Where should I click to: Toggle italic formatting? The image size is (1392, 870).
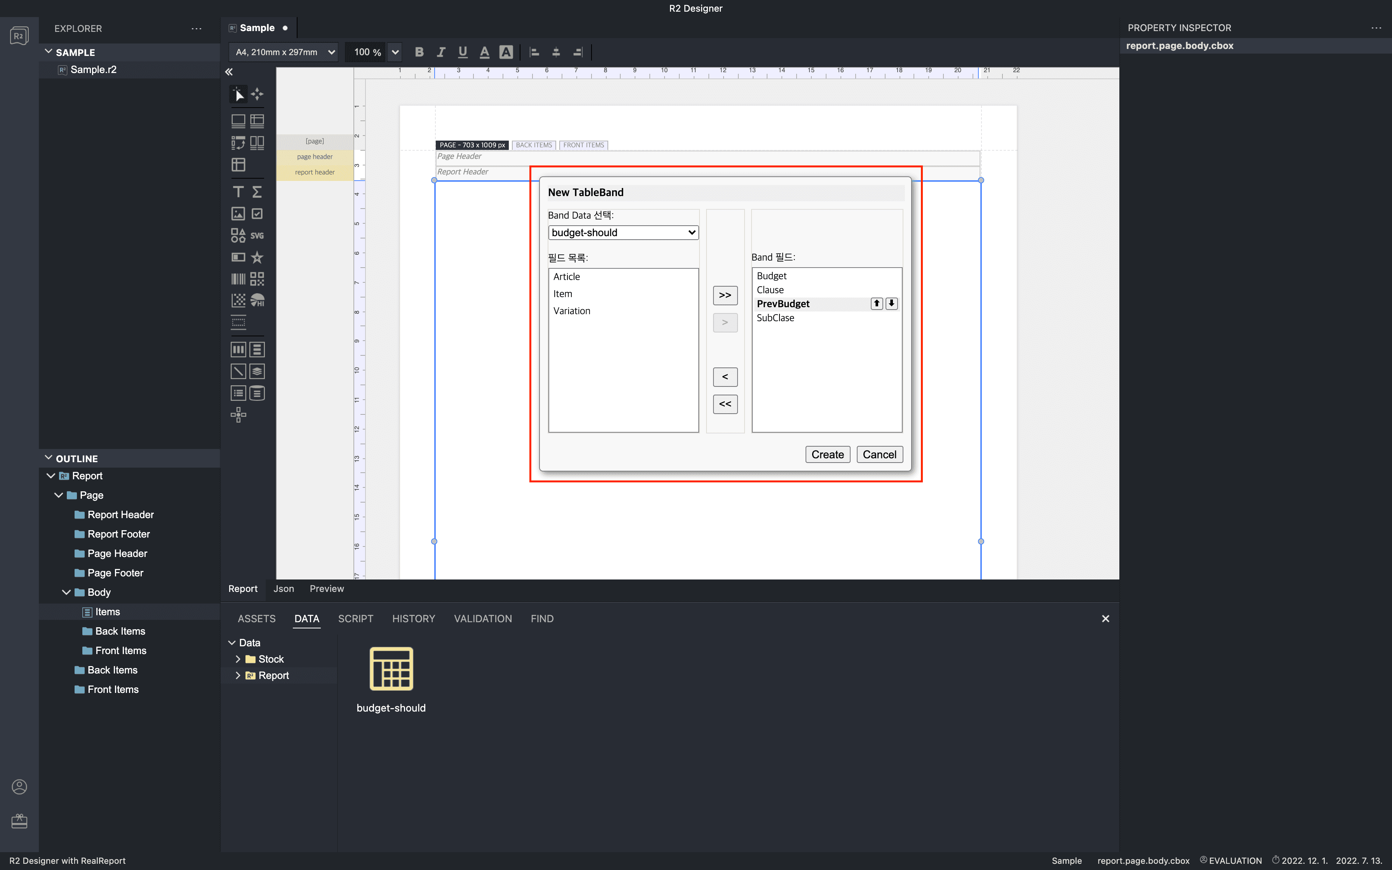[440, 52]
